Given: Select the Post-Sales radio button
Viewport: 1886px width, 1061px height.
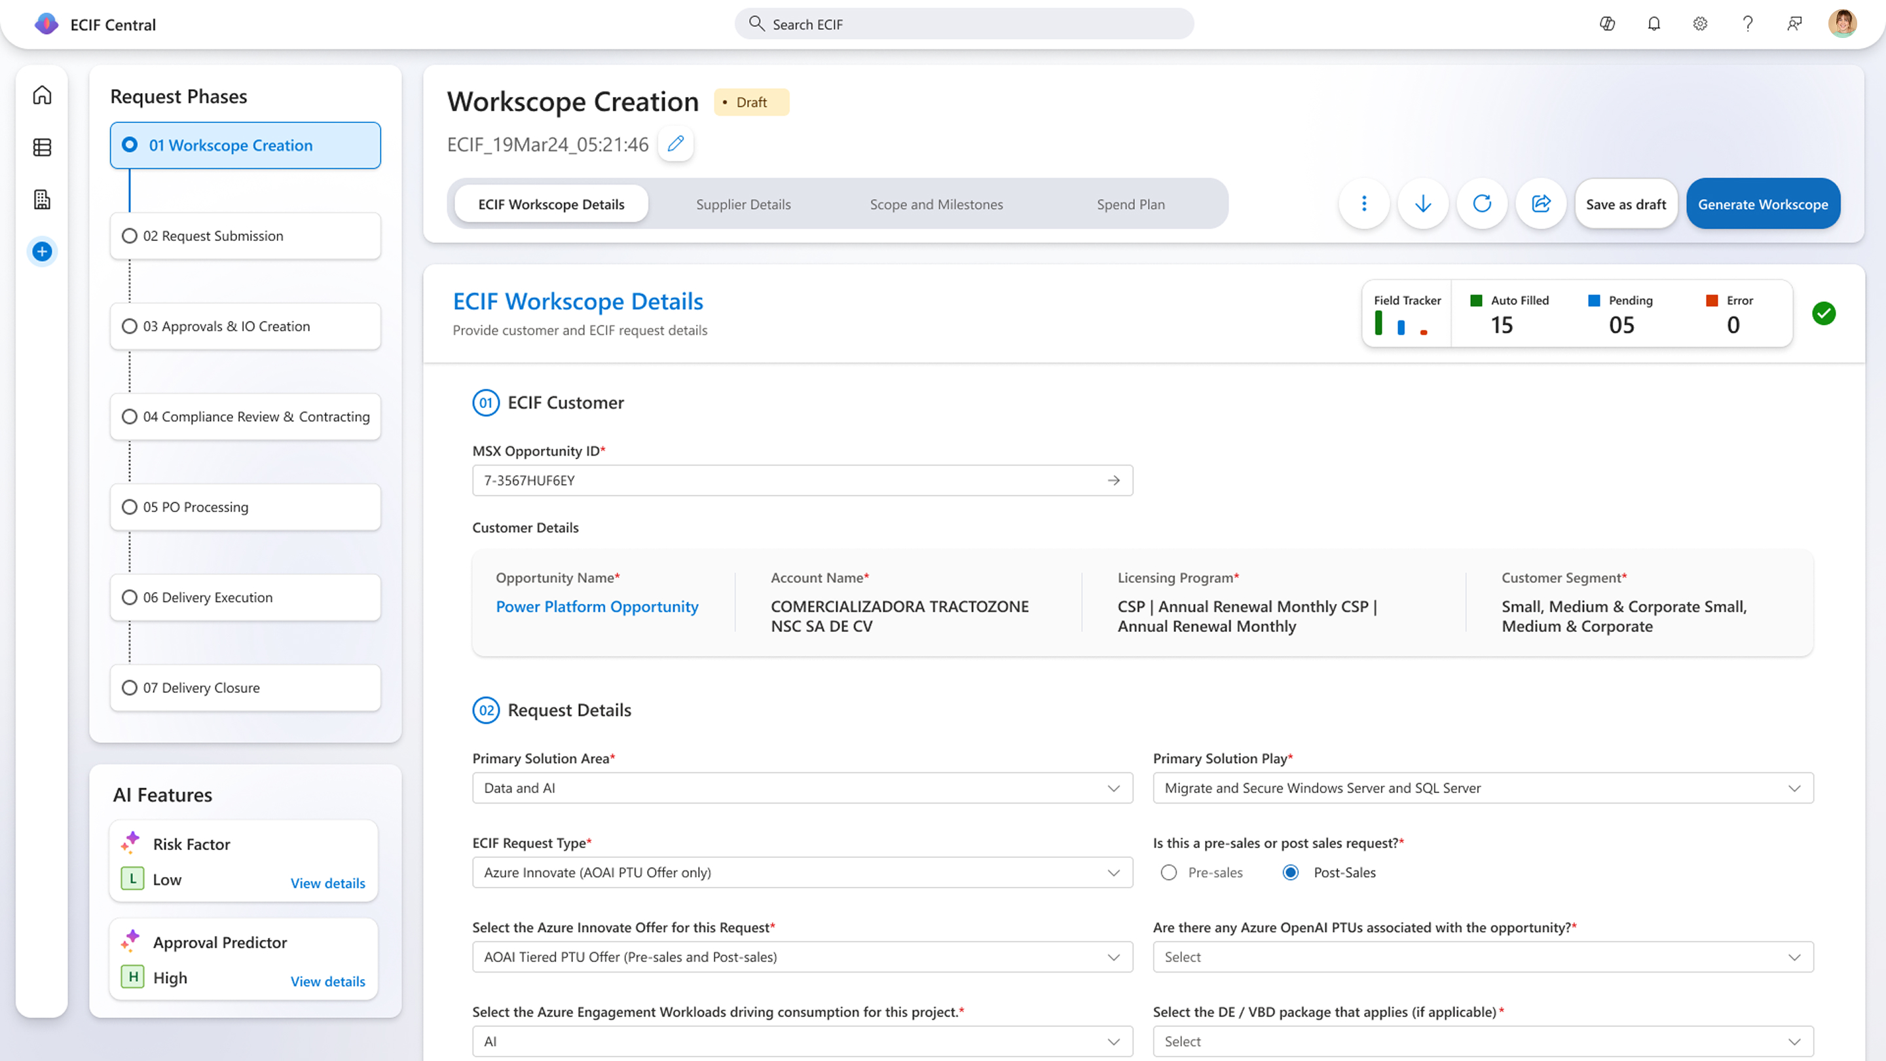Looking at the screenshot, I should (x=1291, y=872).
